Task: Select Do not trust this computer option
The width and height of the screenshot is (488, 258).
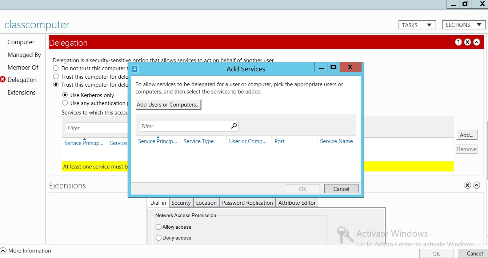Action: [56, 68]
